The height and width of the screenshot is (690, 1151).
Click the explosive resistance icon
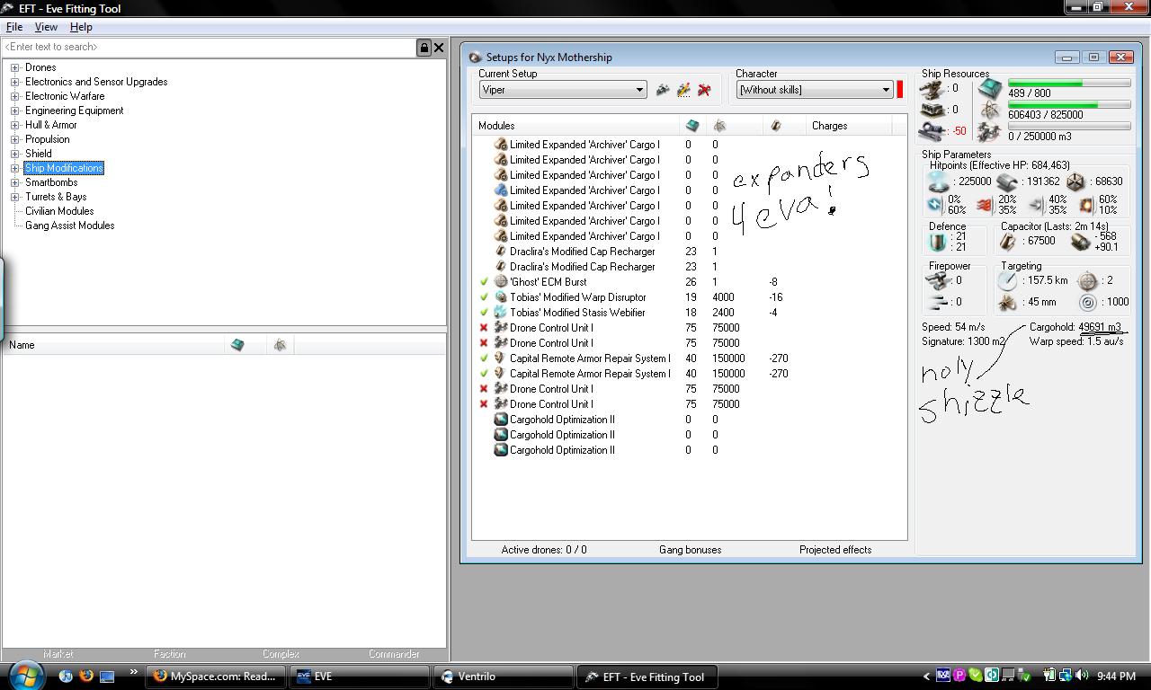point(1087,204)
